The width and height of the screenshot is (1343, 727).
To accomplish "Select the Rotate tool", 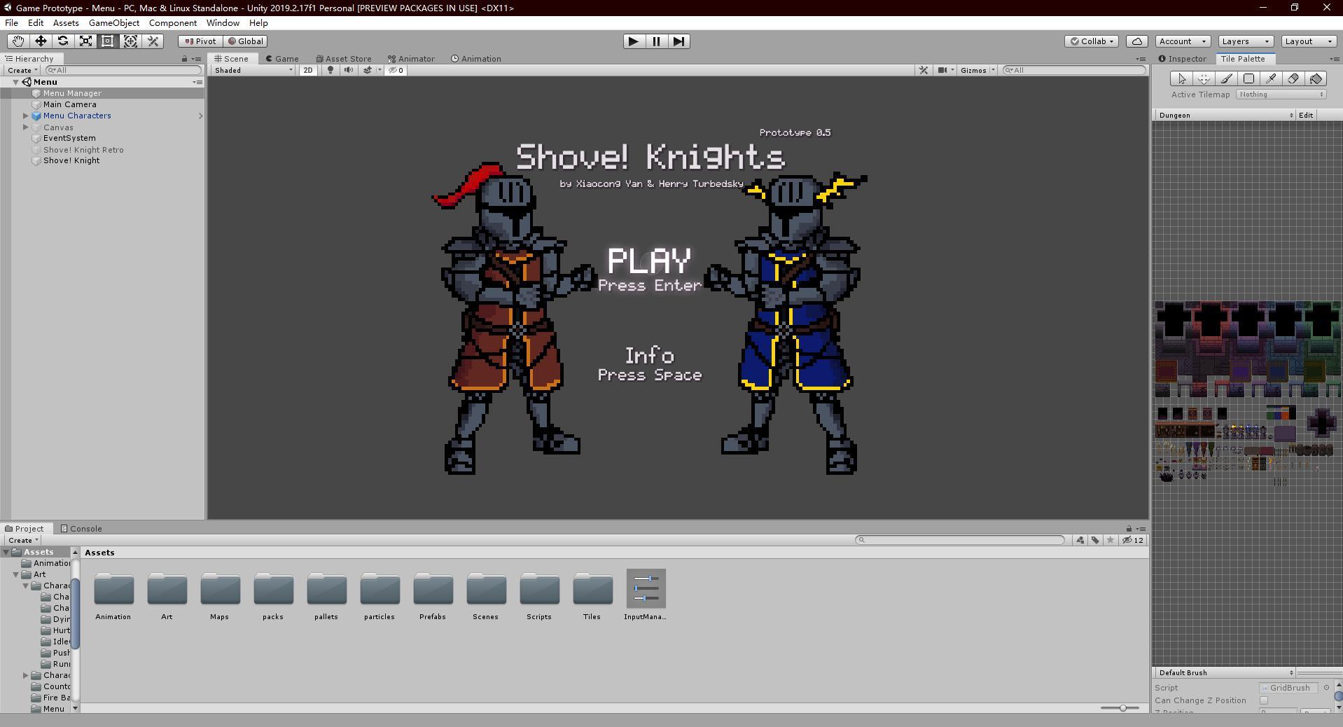I will (x=63, y=41).
